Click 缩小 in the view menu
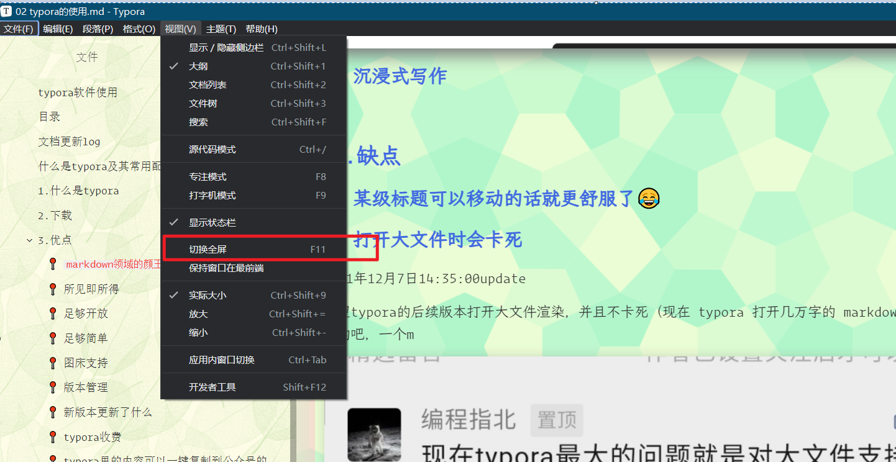Image resolution: width=896 pixels, height=462 pixels. point(254,333)
